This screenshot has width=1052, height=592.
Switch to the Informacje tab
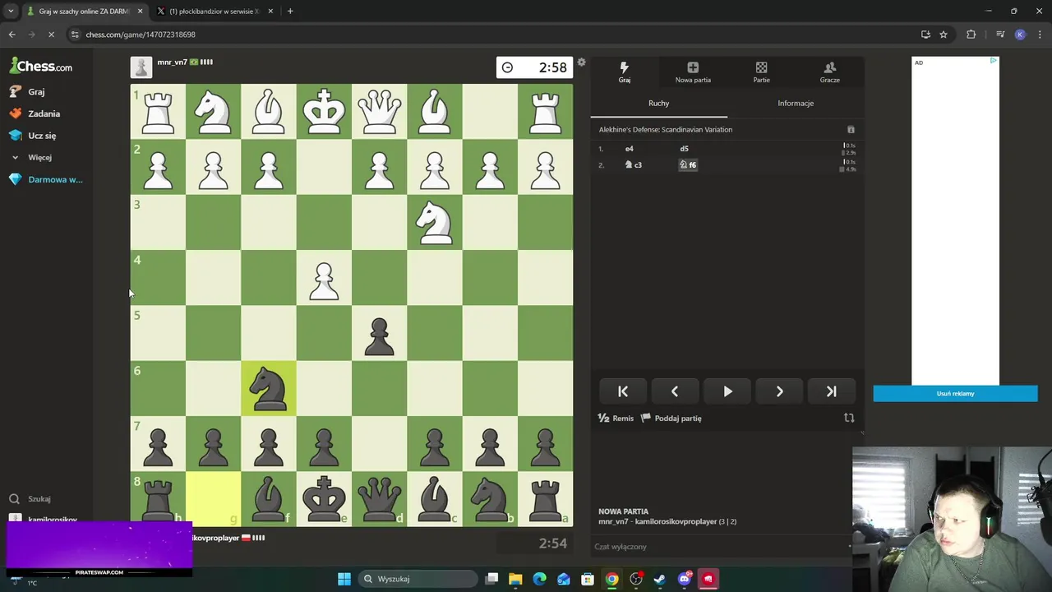click(x=796, y=103)
